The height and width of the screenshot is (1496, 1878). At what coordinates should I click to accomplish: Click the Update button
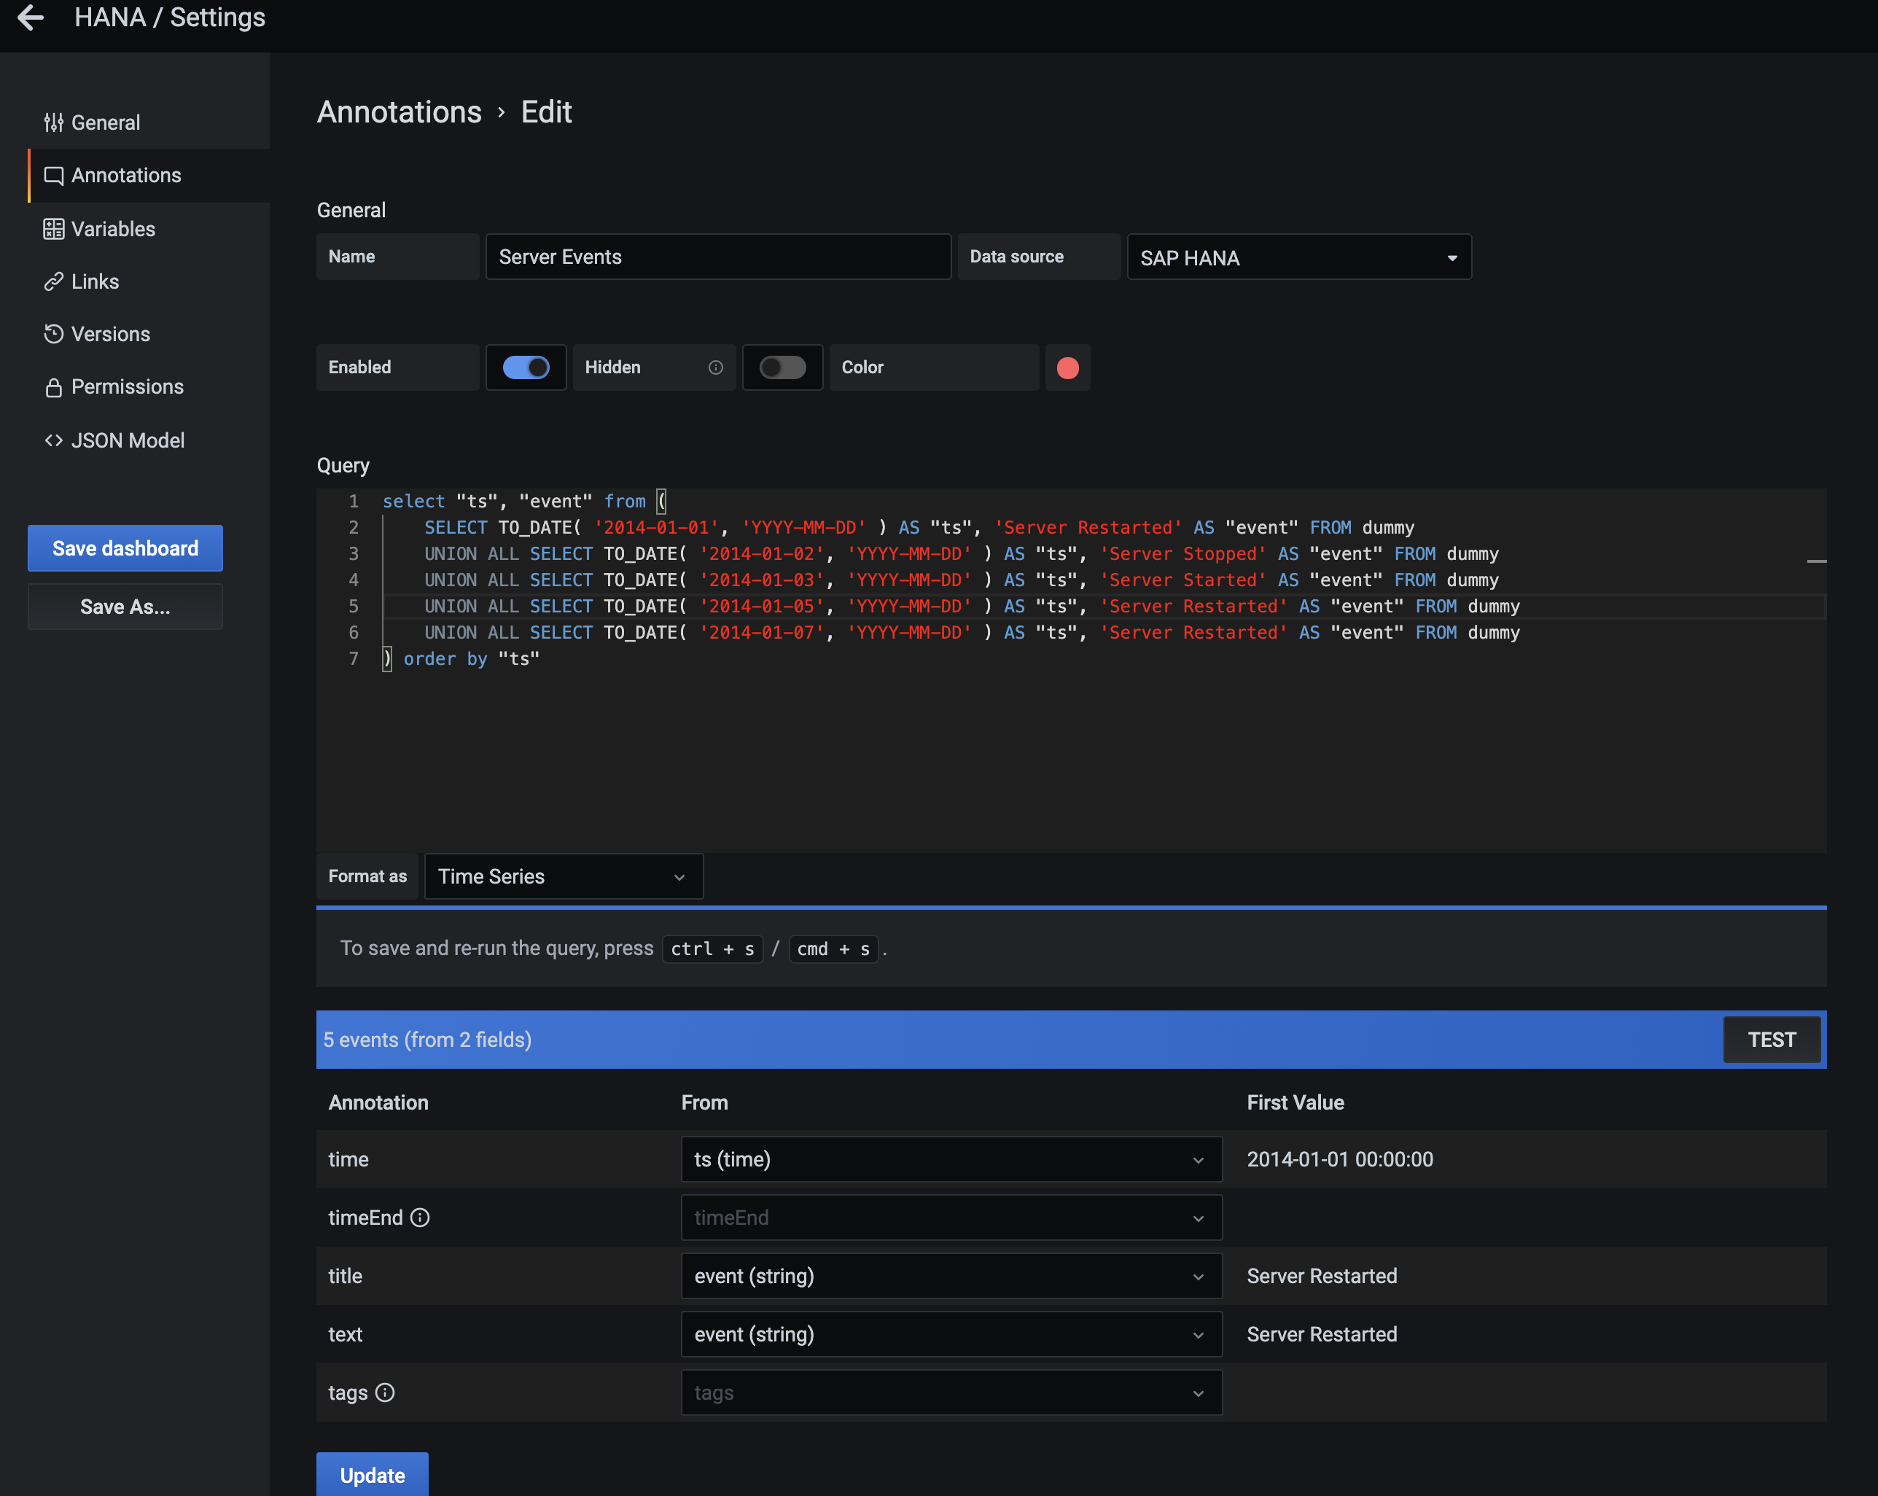(x=372, y=1474)
